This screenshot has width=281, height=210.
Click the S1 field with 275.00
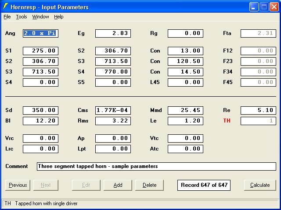[40, 51]
